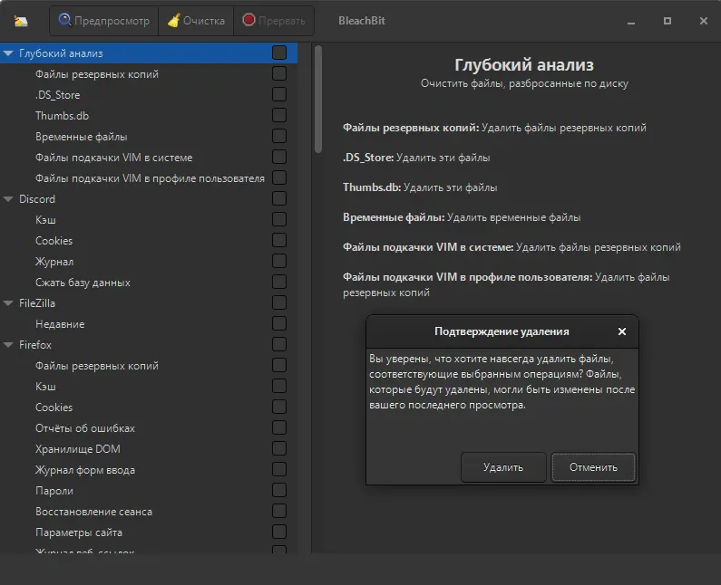The width and height of the screenshot is (721, 585).
Task: Enable the Thumbs.db checkbox
Action: coord(279,116)
